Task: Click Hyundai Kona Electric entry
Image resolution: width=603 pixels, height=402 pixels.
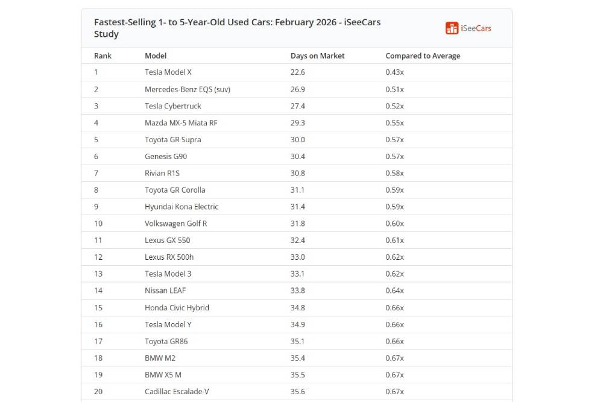Action: pyautogui.click(x=182, y=207)
